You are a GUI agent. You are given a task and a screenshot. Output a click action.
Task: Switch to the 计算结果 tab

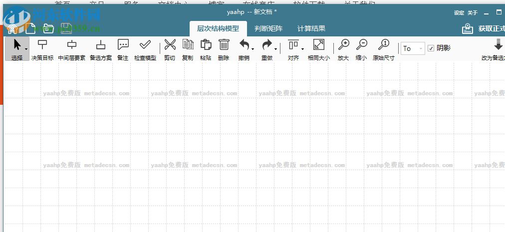pos(311,28)
